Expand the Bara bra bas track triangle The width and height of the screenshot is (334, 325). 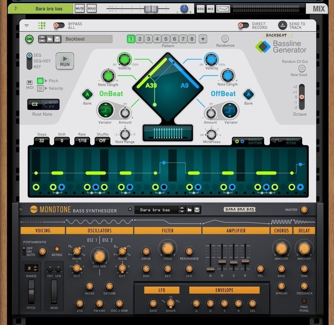point(16,8)
